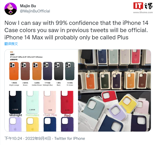Open the leather and silicone case chart image

[41, 90]
